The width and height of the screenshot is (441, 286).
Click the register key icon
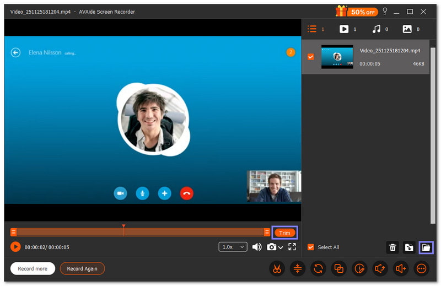[x=385, y=11]
